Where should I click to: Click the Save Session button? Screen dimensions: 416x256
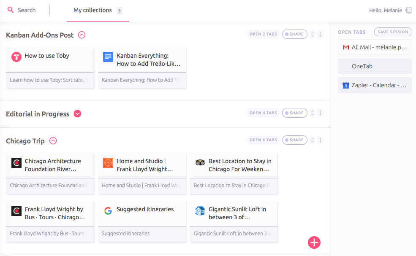click(393, 32)
